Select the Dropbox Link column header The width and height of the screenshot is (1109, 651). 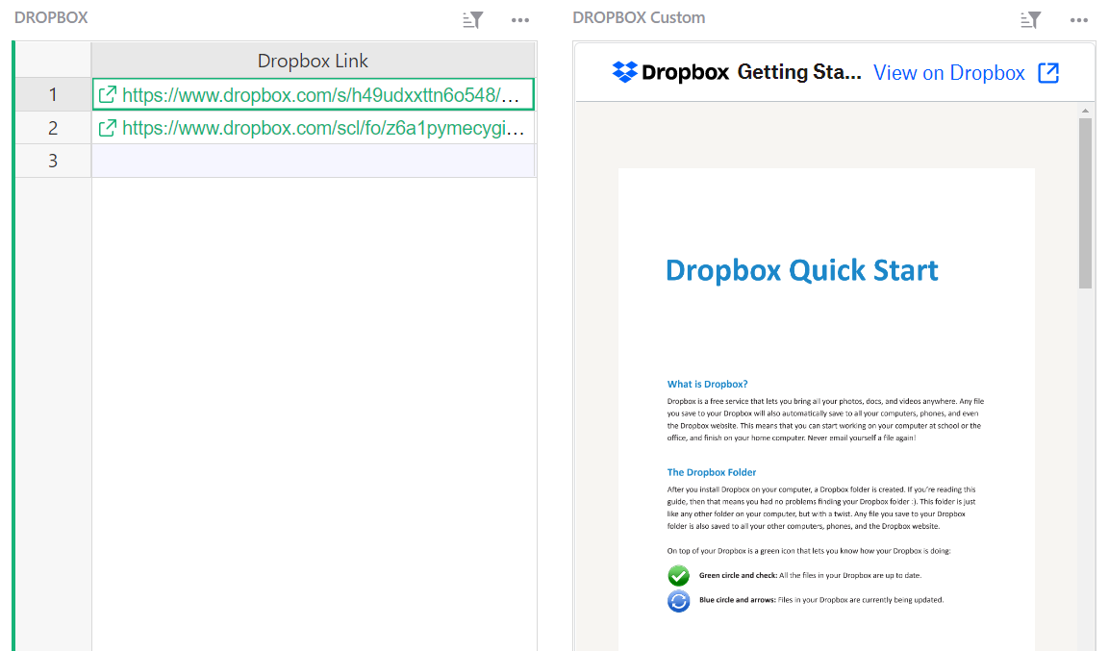tap(313, 61)
